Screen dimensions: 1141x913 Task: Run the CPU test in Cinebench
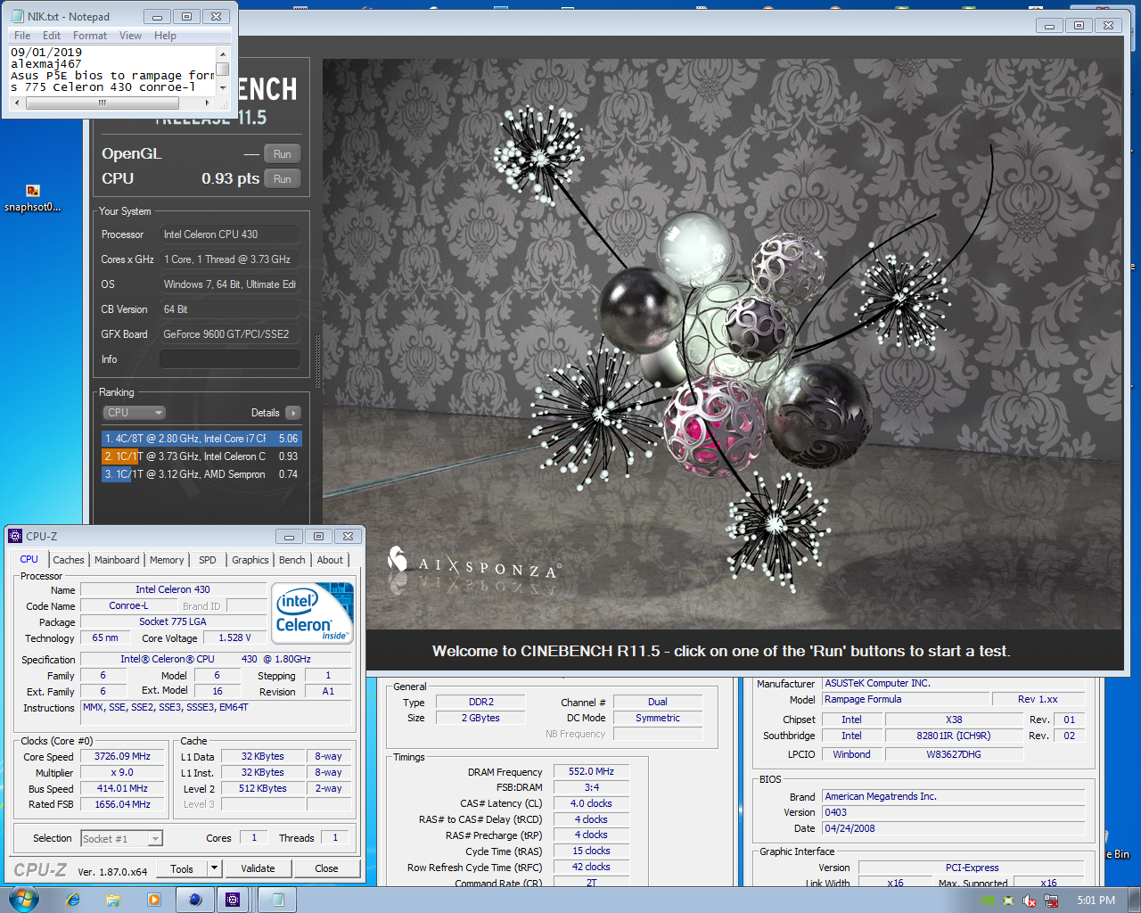tap(283, 178)
